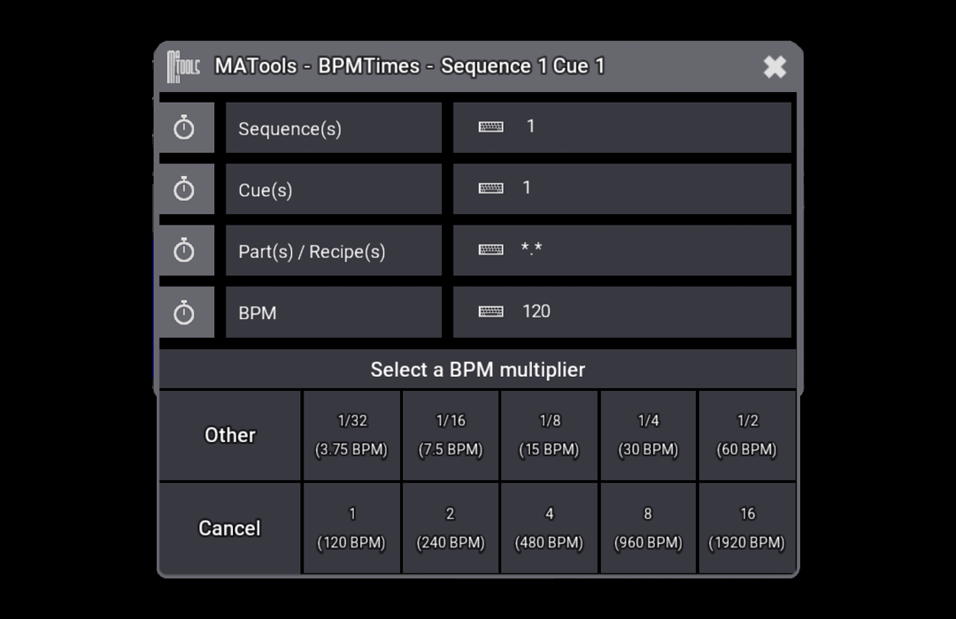Close the BPMTimes dialog with X

pos(775,66)
